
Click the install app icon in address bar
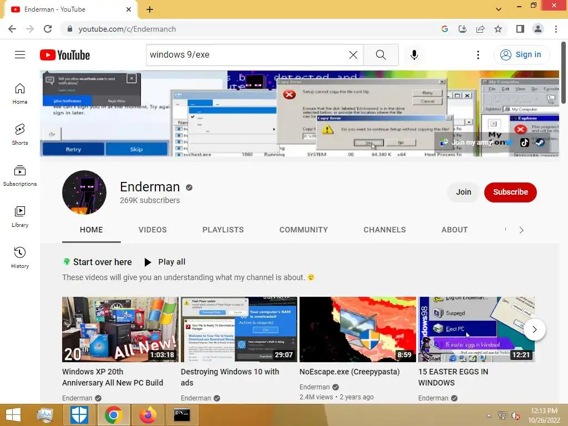463,29
